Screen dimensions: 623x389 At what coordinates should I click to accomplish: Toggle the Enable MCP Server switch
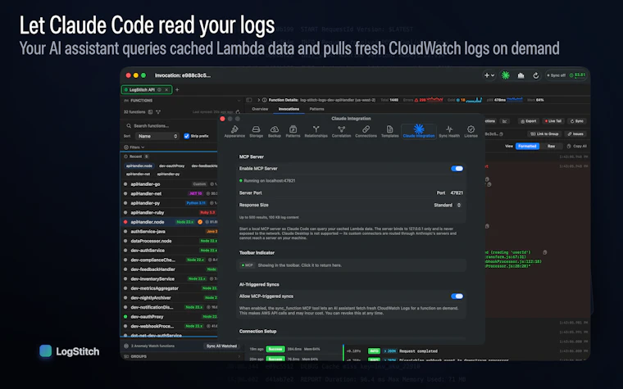[457, 169]
